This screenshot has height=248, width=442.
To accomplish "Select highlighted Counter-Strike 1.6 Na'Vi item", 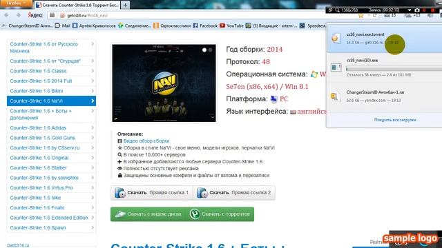I will tap(51, 101).
